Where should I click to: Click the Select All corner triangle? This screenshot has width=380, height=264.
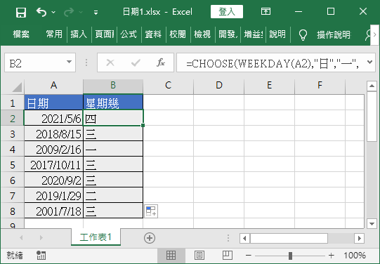[17, 87]
